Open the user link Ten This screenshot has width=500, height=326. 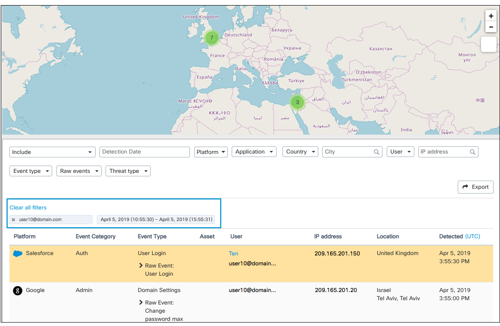click(x=233, y=253)
